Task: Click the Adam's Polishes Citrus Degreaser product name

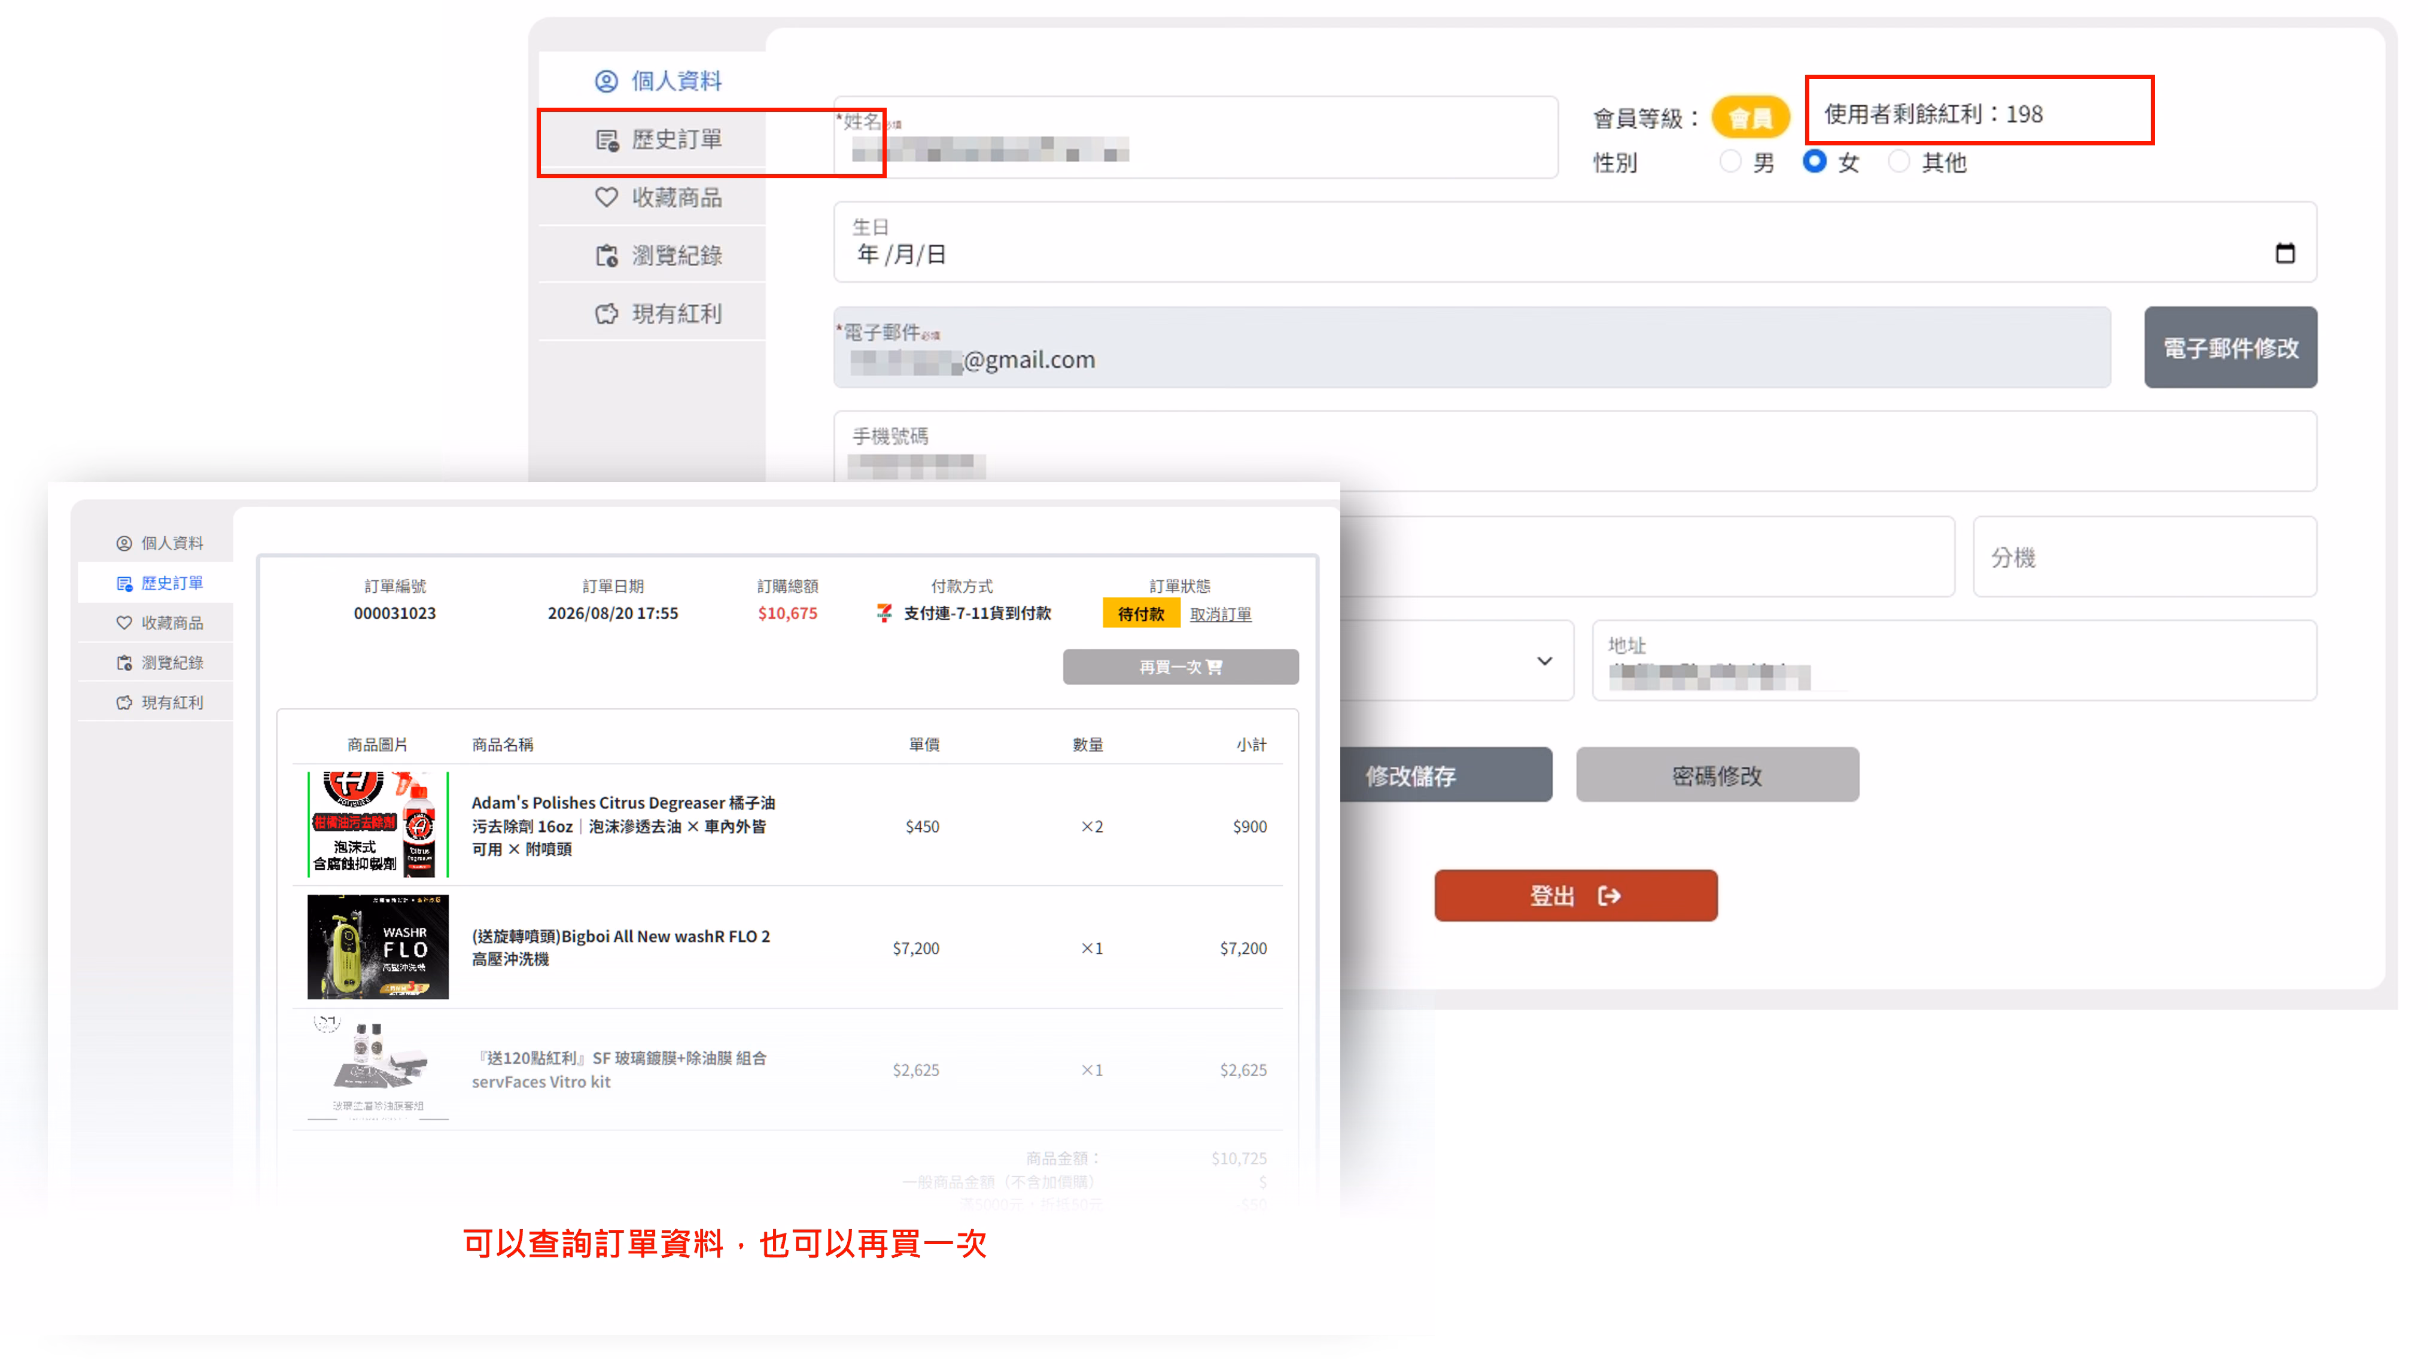Action: tap(624, 825)
